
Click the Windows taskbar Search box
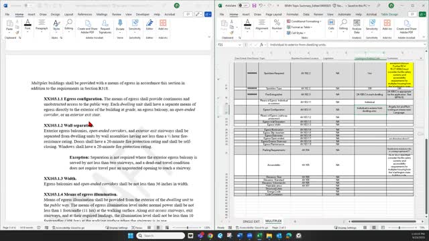tap(160, 236)
